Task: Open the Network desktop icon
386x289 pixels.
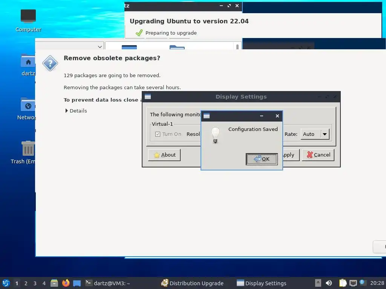Action: [27, 109]
